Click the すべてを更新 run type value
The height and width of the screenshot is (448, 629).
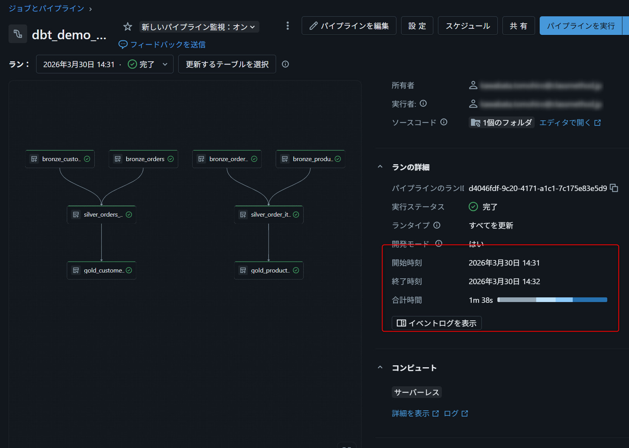(x=491, y=226)
